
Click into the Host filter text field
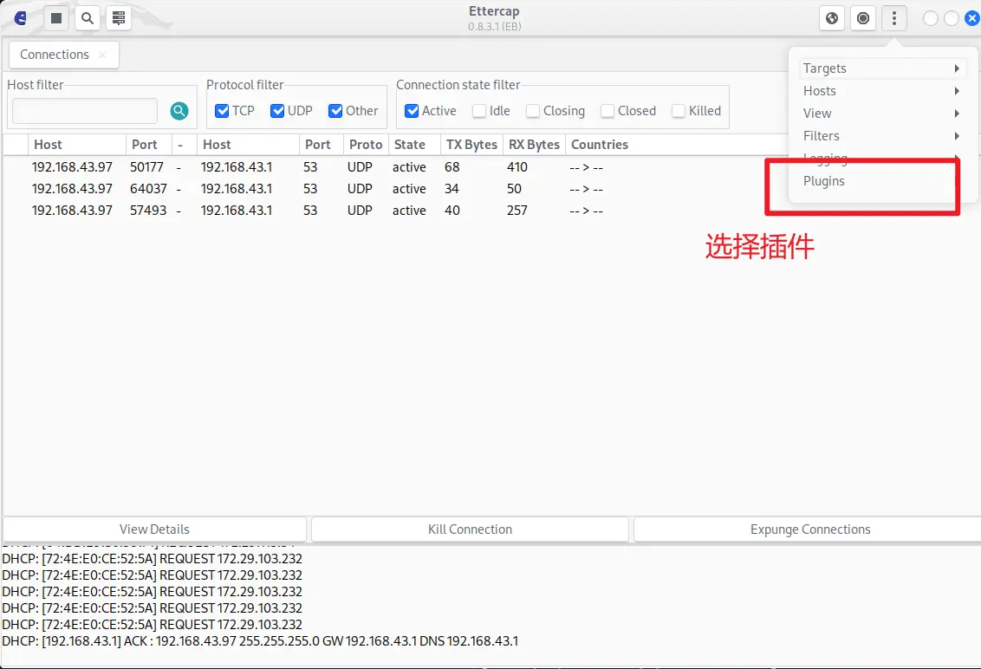(x=85, y=111)
